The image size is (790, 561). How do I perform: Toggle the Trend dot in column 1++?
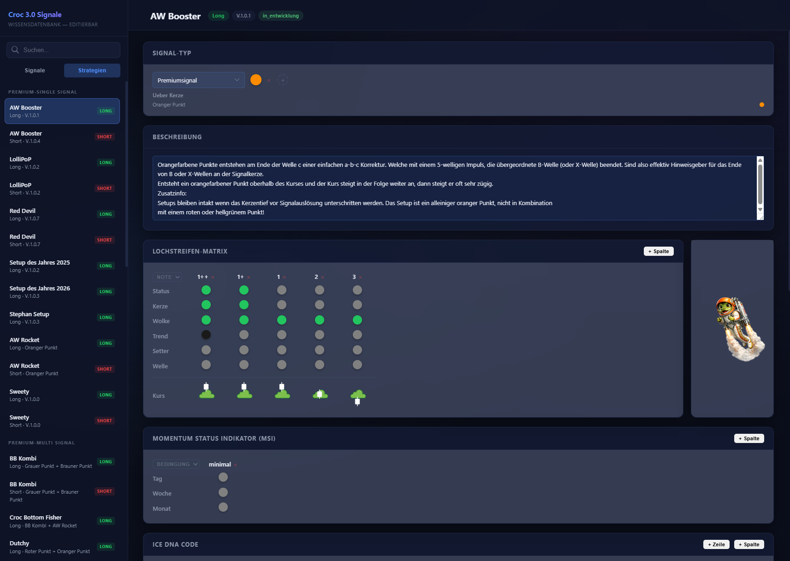pos(206,335)
